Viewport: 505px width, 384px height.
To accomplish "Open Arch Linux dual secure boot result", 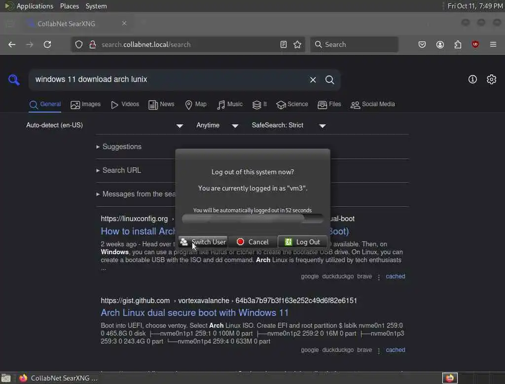I will click(194, 313).
